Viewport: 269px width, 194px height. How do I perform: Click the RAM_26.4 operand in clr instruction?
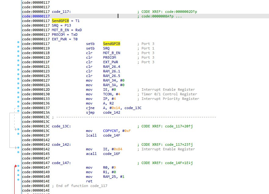[x=111, y=67]
